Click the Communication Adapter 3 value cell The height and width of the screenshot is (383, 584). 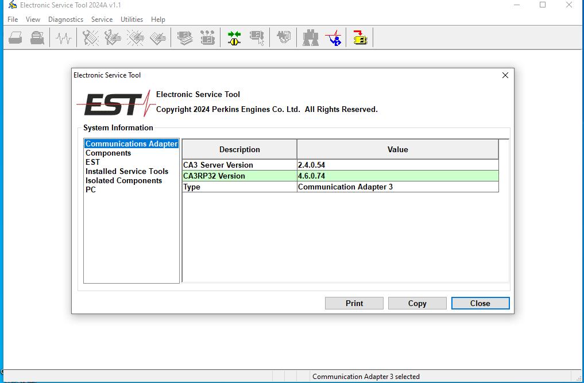398,187
